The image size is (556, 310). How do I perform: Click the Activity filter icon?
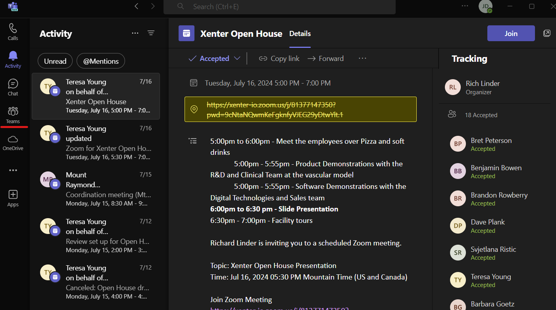151,33
